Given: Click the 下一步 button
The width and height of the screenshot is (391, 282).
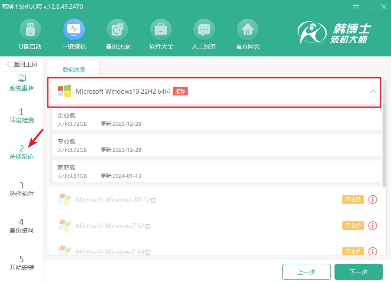Looking at the screenshot, I should 358,272.
